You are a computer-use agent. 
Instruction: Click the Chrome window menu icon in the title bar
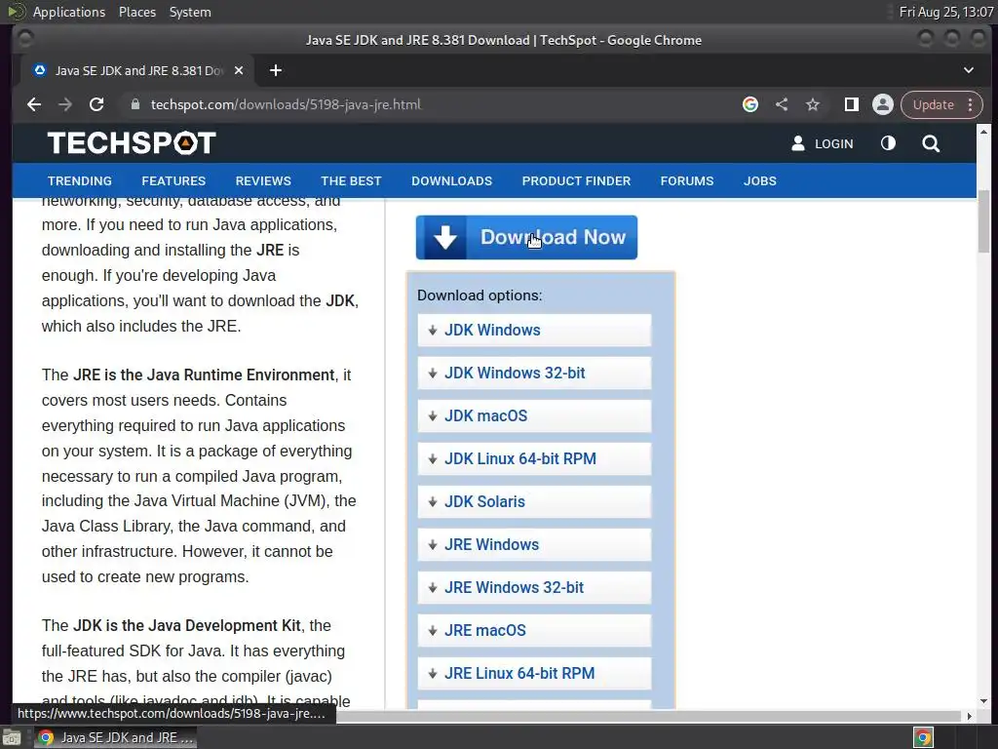[25, 39]
